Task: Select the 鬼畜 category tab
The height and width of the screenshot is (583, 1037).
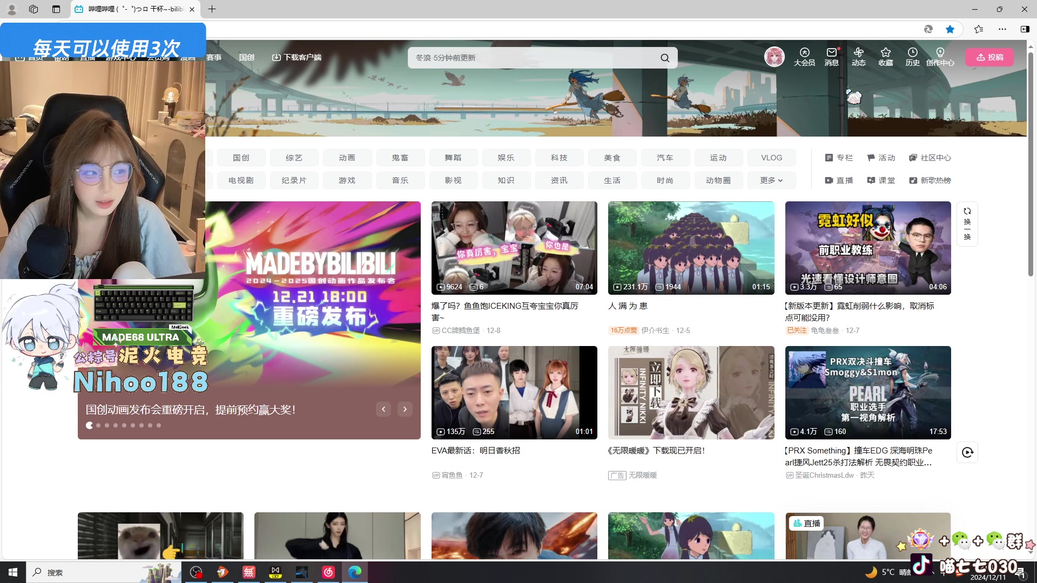Action: pyautogui.click(x=400, y=158)
